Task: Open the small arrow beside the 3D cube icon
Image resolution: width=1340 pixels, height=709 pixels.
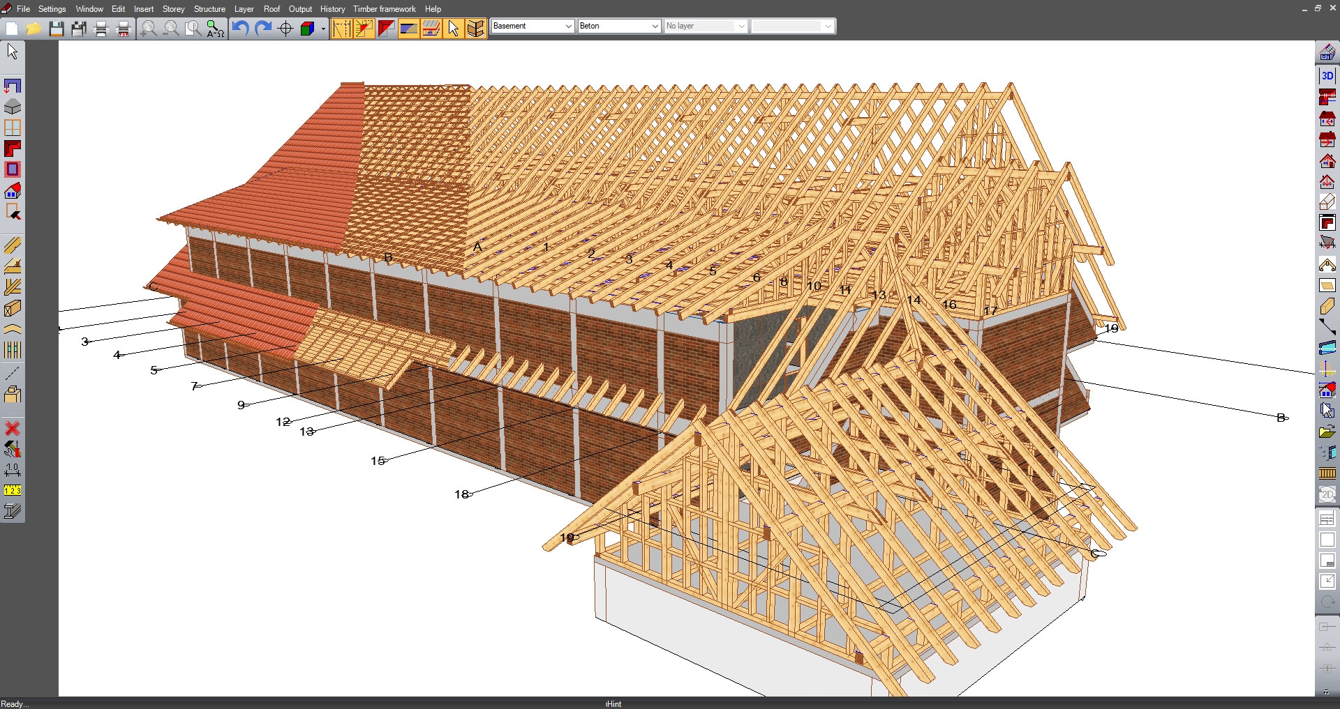Action: [x=324, y=29]
